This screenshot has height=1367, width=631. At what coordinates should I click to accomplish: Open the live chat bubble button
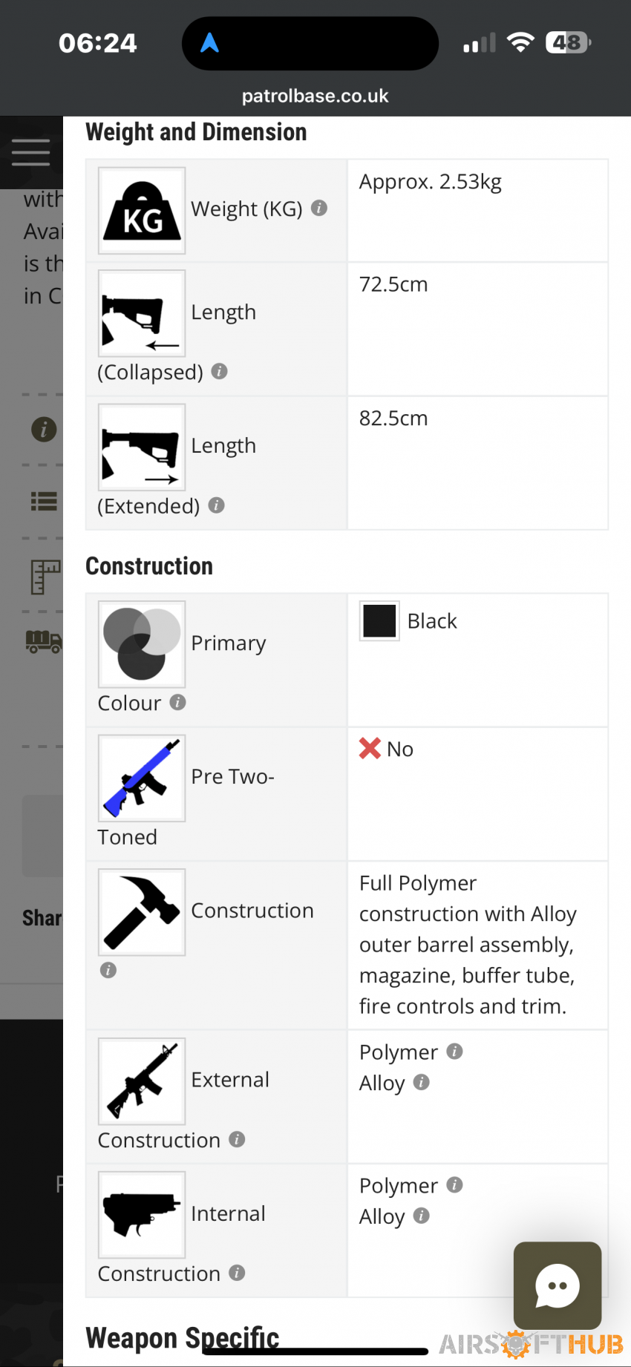(x=558, y=1285)
